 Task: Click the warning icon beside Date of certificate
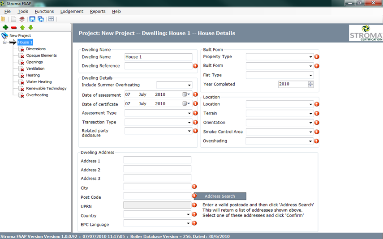coord(195,103)
